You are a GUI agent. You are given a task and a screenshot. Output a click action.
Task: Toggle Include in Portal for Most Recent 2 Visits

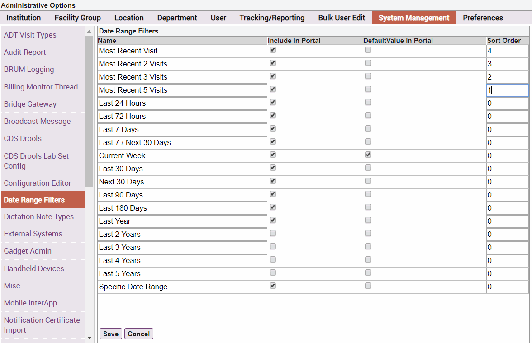pos(273,63)
